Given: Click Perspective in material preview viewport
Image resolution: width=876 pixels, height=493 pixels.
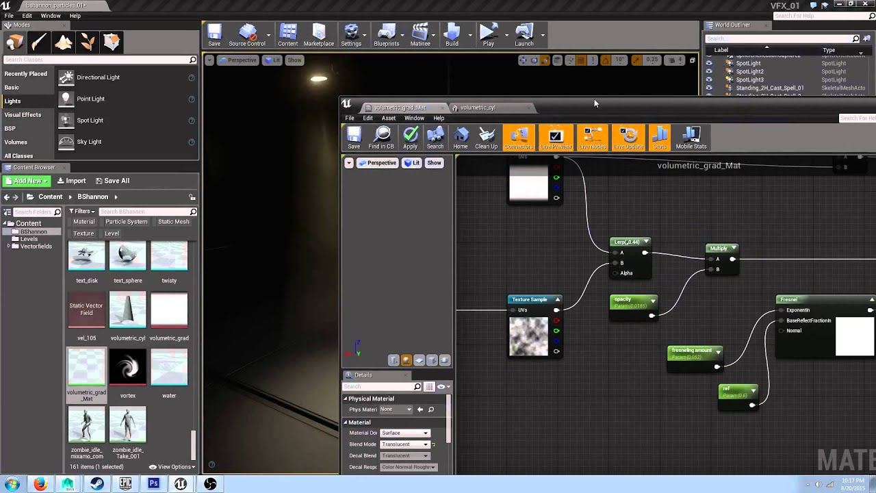Looking at the screenshot, I should tap(377, 163).
